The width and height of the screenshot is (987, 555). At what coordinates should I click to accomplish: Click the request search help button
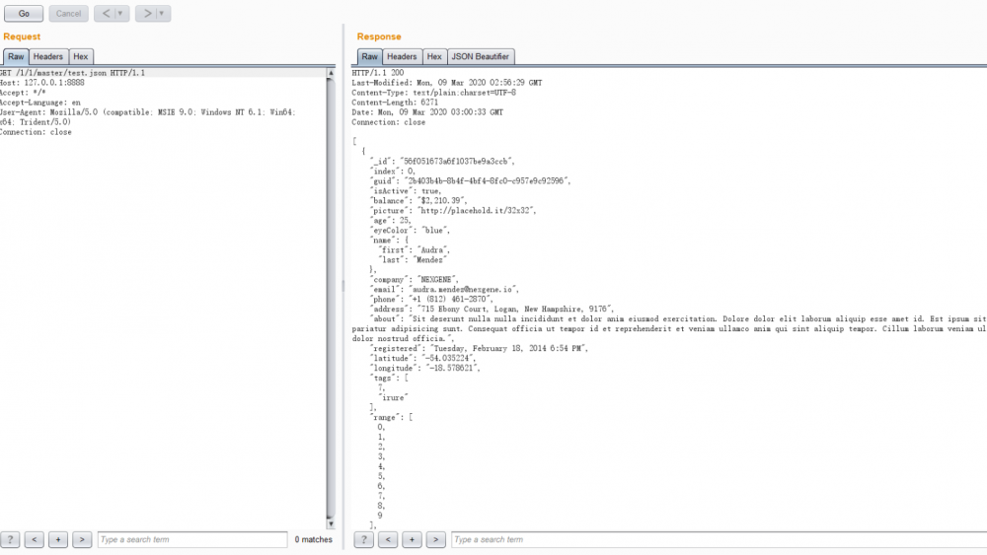point(10,539)
